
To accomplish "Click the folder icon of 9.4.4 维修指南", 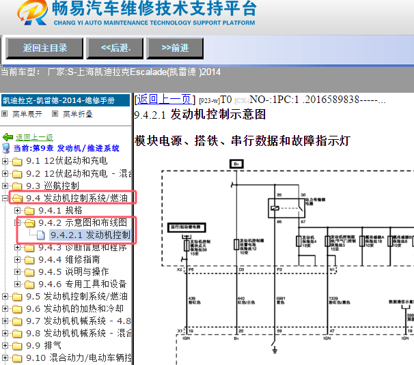I will pyautogui.click(x=29, y=260).
